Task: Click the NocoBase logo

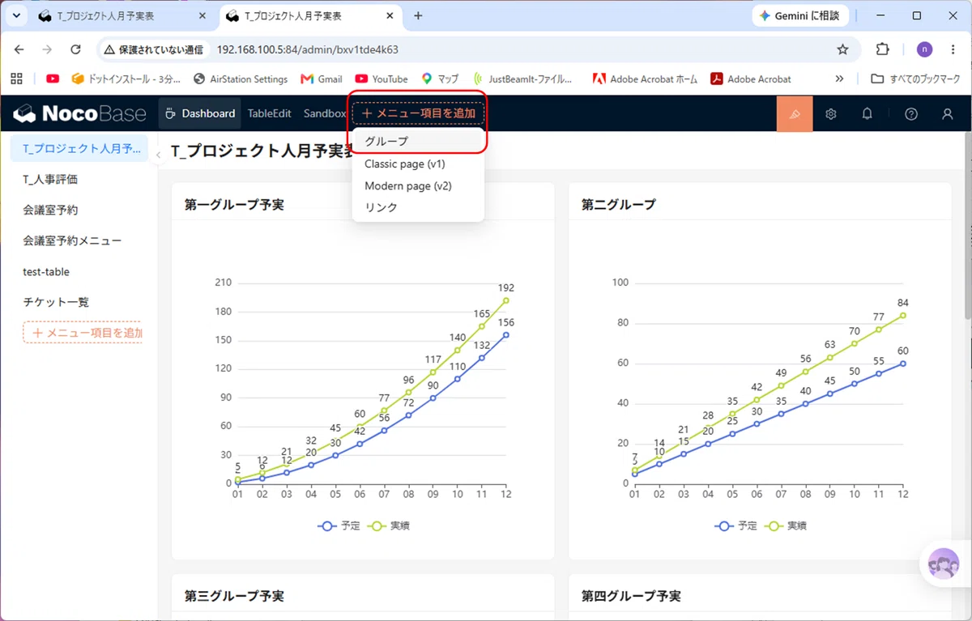Action: 79,113
